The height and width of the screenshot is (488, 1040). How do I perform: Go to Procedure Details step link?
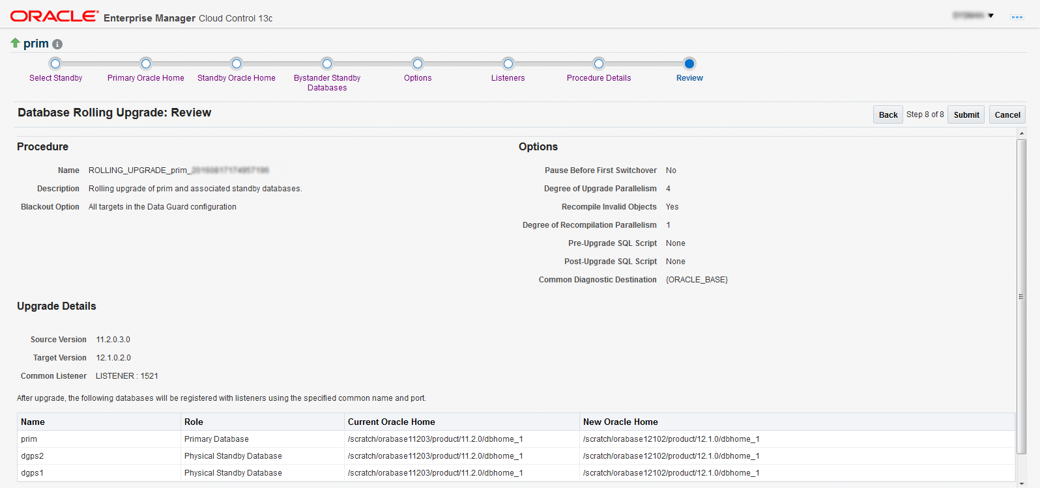pyautogui.click(x=599, y=78)
